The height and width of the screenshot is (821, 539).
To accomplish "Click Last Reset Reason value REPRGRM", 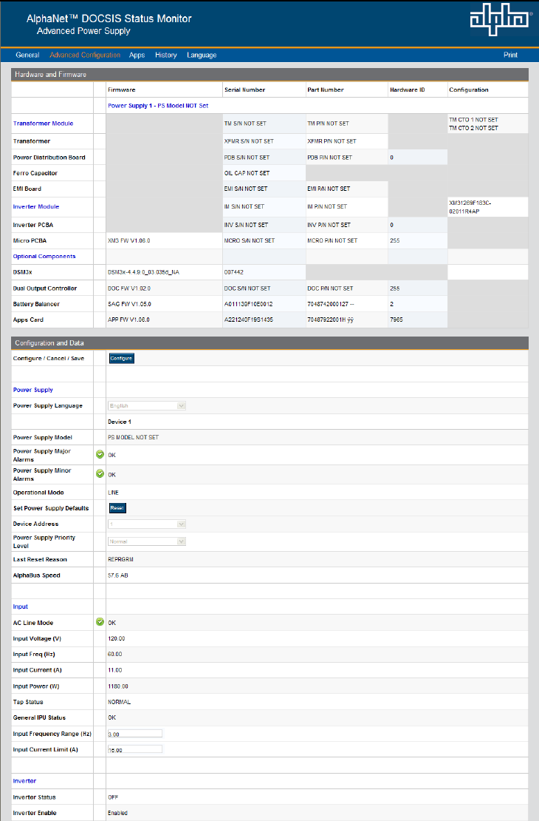I will (121, 560).
